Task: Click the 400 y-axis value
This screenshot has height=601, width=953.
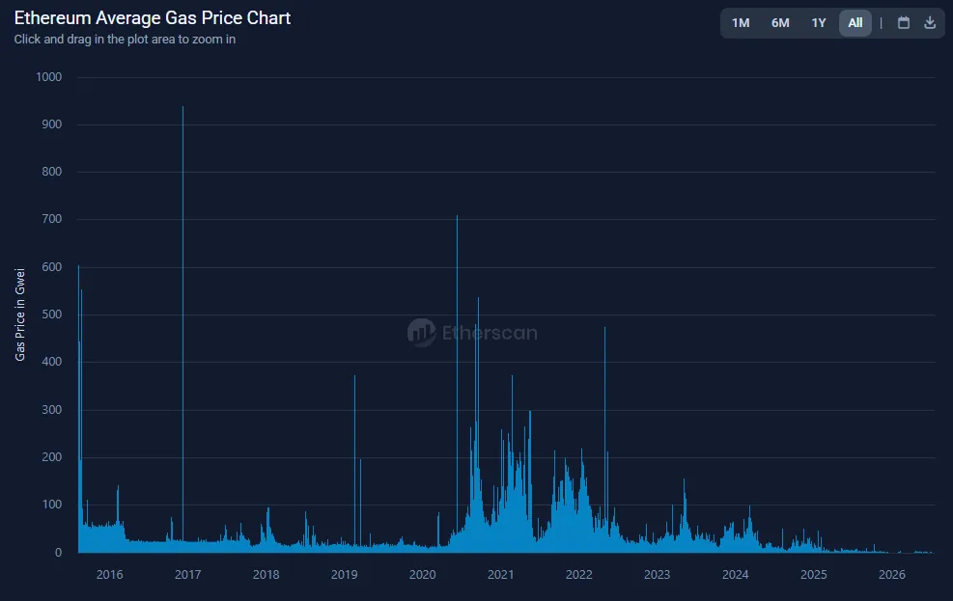Action: 52,362
